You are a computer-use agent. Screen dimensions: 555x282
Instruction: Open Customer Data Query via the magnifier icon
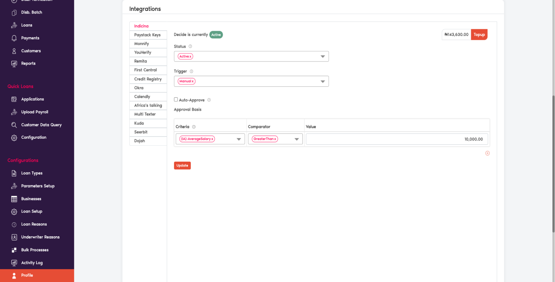(14, 124)
